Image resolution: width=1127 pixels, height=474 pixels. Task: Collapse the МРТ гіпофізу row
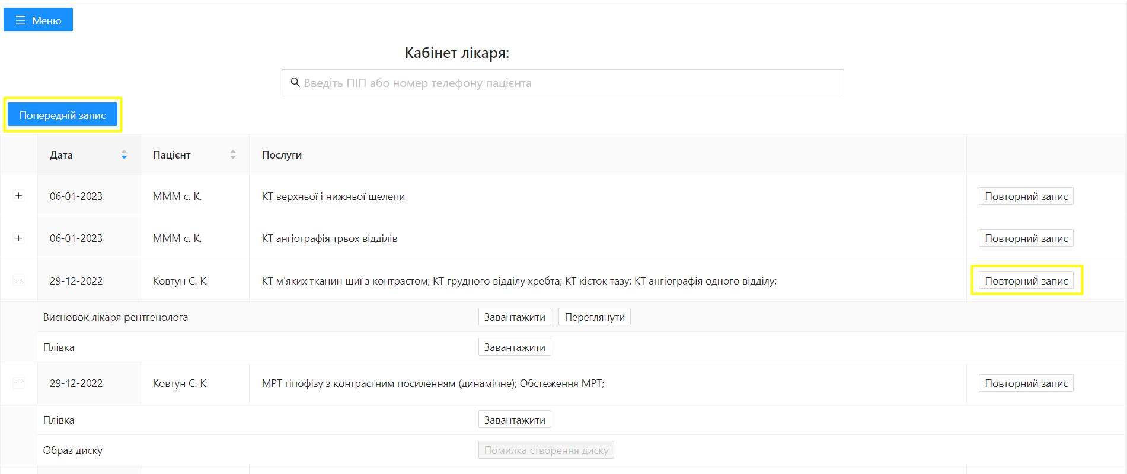pyautogui.click(x=19, y=383)
